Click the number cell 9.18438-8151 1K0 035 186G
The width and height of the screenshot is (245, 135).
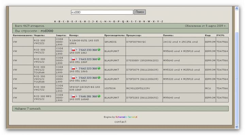tap(86, 42)
